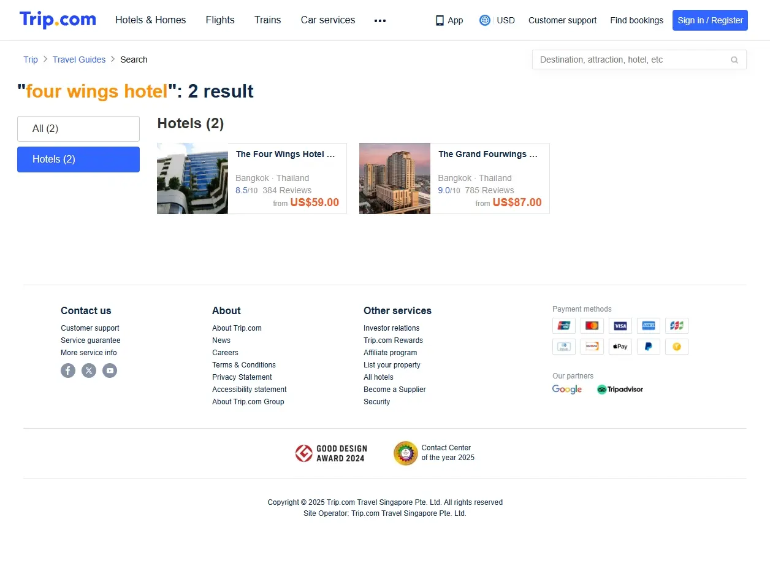Viewport: 770px width, 565px height.
Task: Open Hotels & Homes menu
Action: coord(151,20)
